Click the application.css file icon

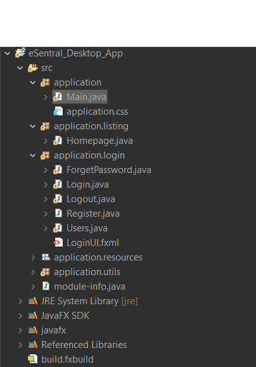coord(58,112)
